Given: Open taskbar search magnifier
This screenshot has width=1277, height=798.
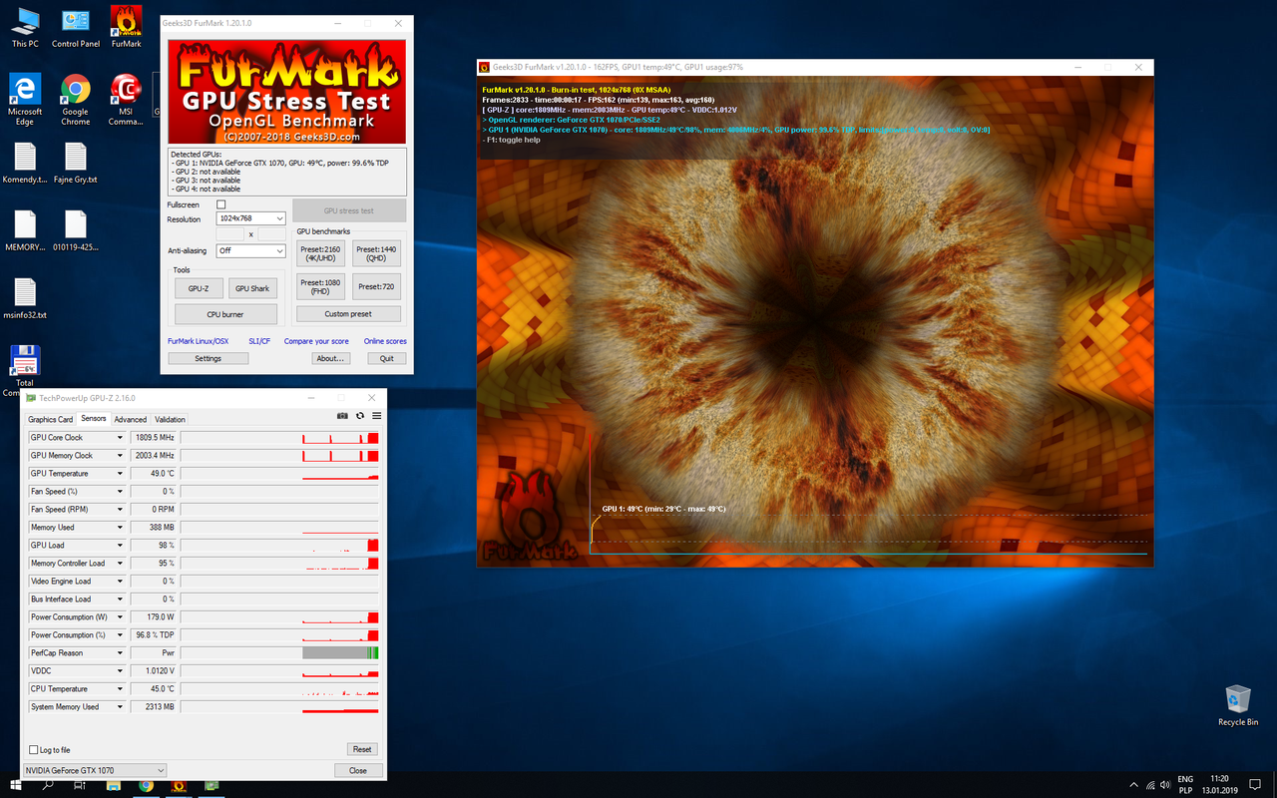Looking at the screenshot, I should click(x=48, y=785).
